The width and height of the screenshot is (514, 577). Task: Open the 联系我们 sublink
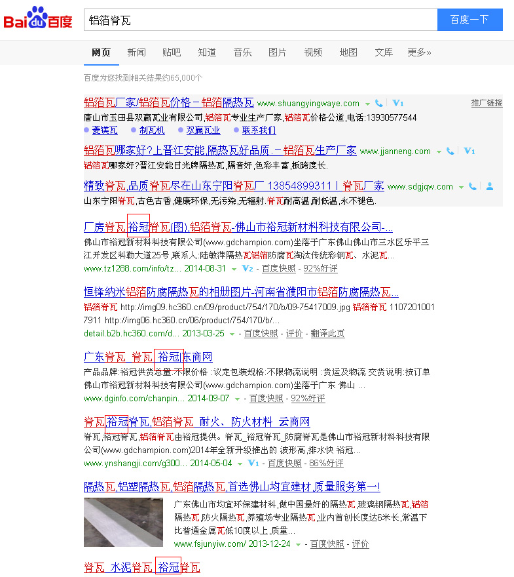pyautogui.click(x=259, y=130)
